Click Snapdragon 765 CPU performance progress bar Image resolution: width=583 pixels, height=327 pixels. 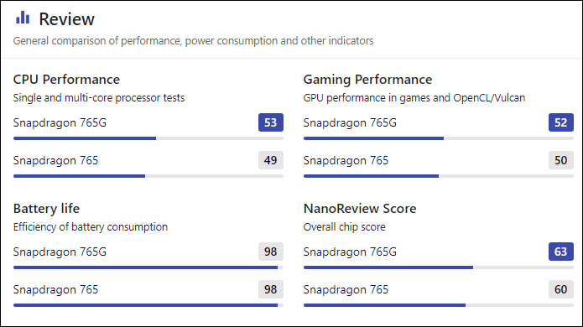(x=148, y=176)
